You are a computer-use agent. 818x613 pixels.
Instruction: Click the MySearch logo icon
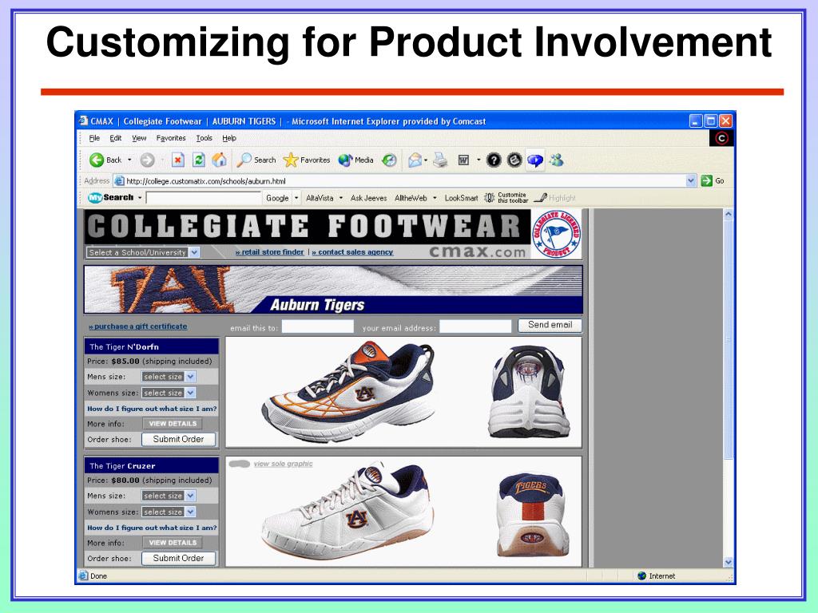[x=96, y=198]
